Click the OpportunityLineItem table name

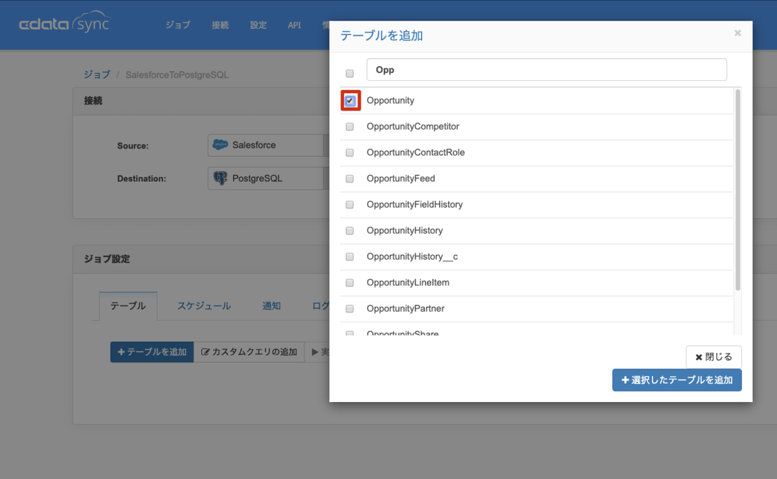(x=408, y=283)
